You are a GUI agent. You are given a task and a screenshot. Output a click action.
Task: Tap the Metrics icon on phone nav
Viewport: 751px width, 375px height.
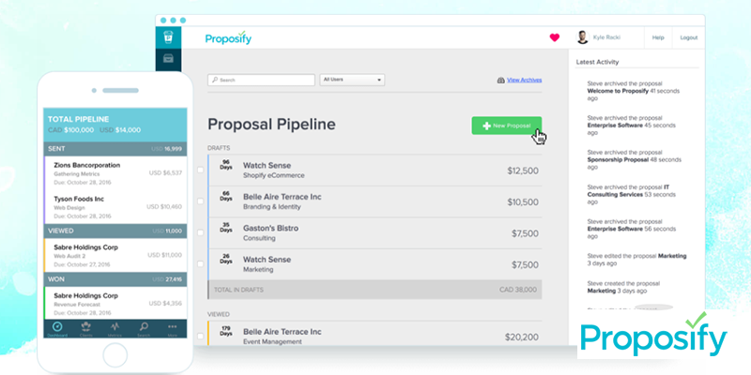pyautogui.click(x=115, y=328)
